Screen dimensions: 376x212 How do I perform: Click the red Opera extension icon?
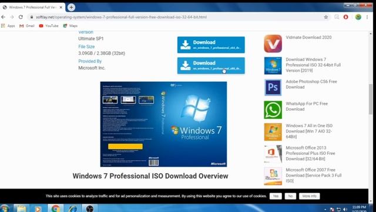[x=346, y=17]
